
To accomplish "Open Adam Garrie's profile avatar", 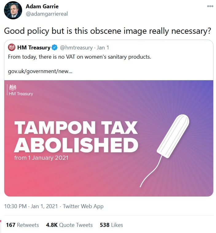I will pyautogui.click(x=13, y=10).
